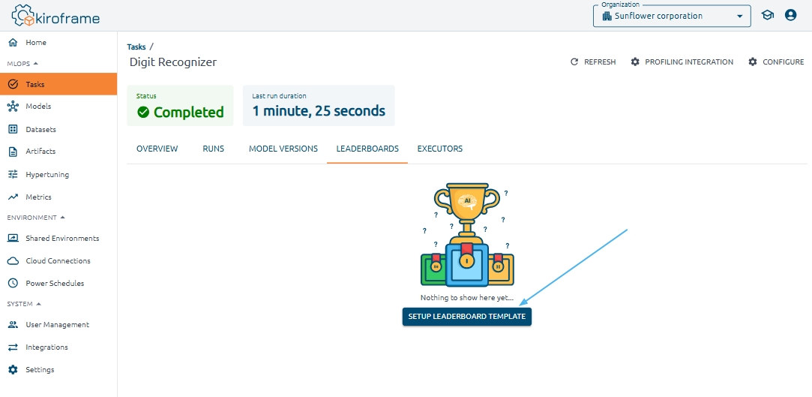
Task: Open the user profile account icon
Action: (x=790, y=15)
